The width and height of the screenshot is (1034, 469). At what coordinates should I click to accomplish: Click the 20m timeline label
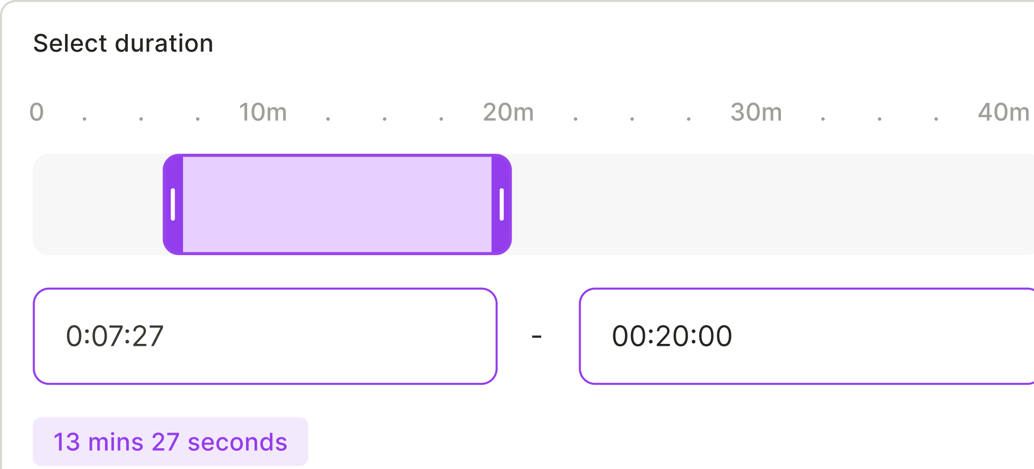(x=508, y=112)
